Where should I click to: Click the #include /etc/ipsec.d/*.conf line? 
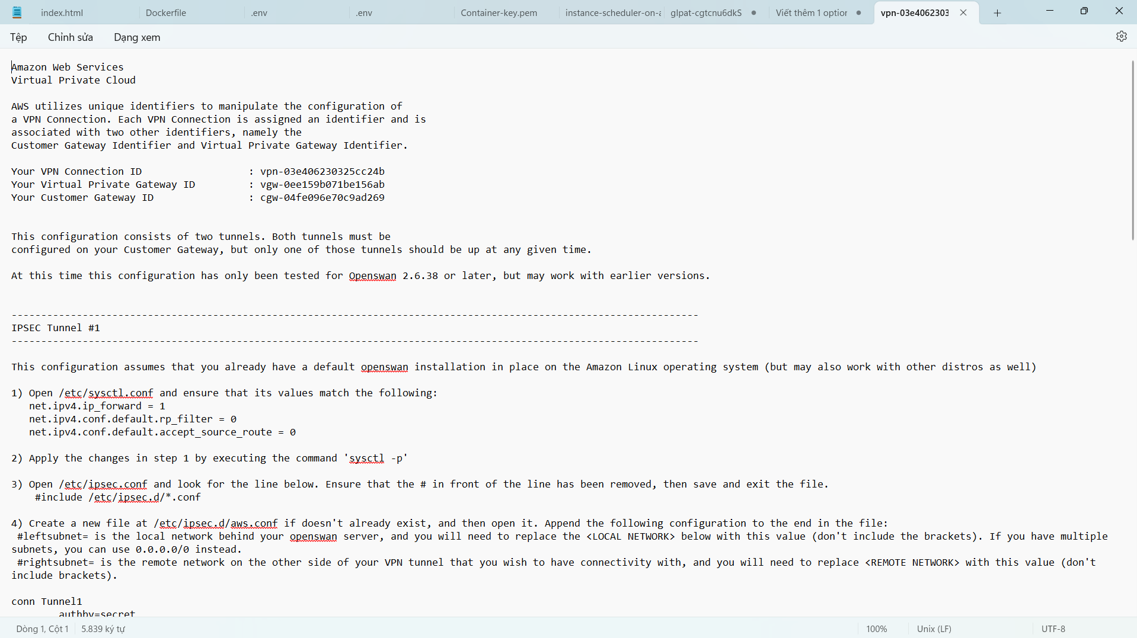pos(118,497)
